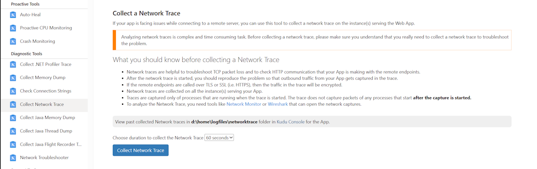
Task: Open the trace duration dropdown
Action: 219,138
